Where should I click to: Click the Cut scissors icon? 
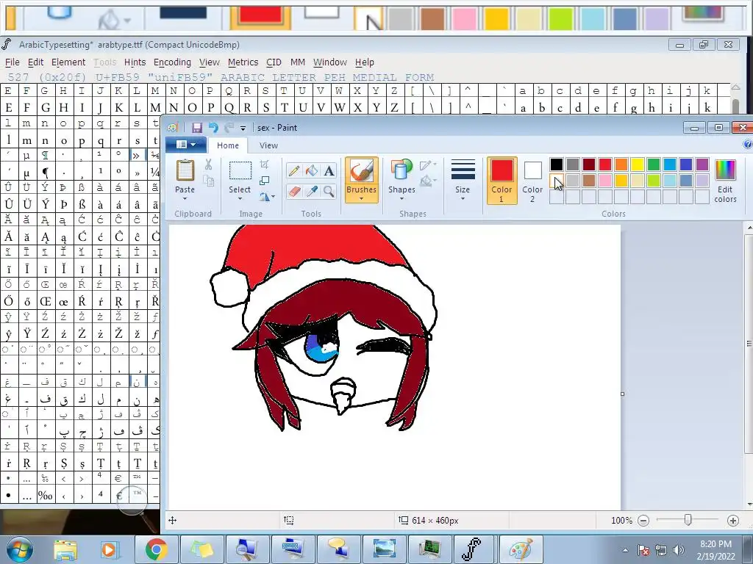[208, 164]
